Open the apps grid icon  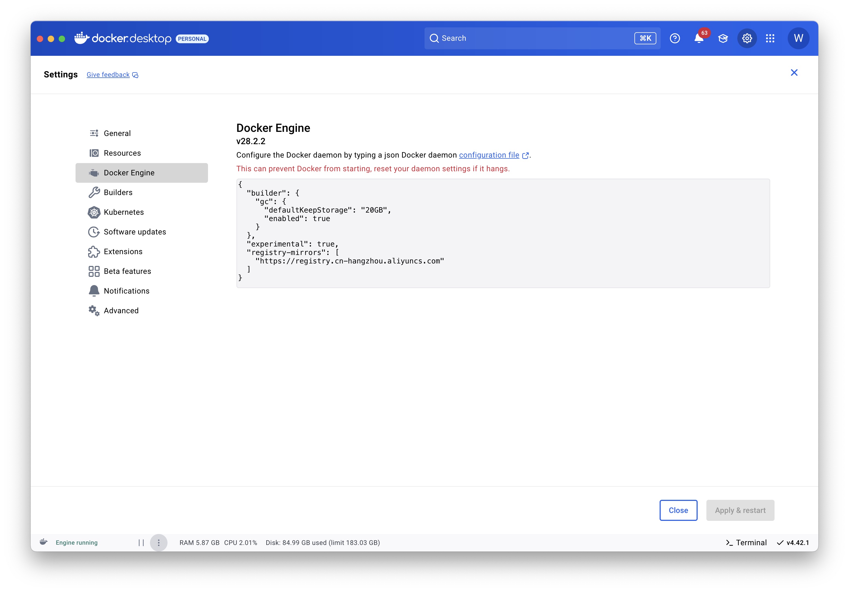click(770, 38)
